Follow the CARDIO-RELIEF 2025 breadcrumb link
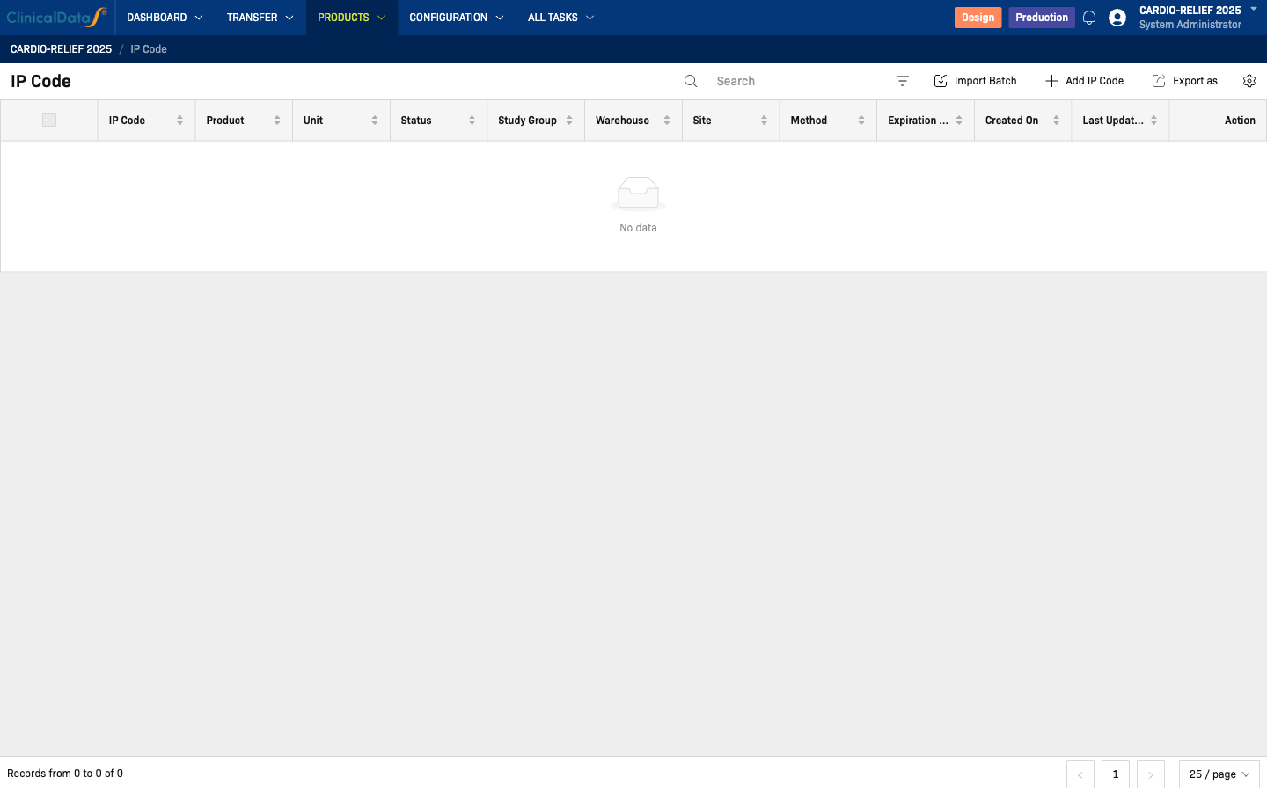This screenshot has width=1267, height=792. point(61,49)
